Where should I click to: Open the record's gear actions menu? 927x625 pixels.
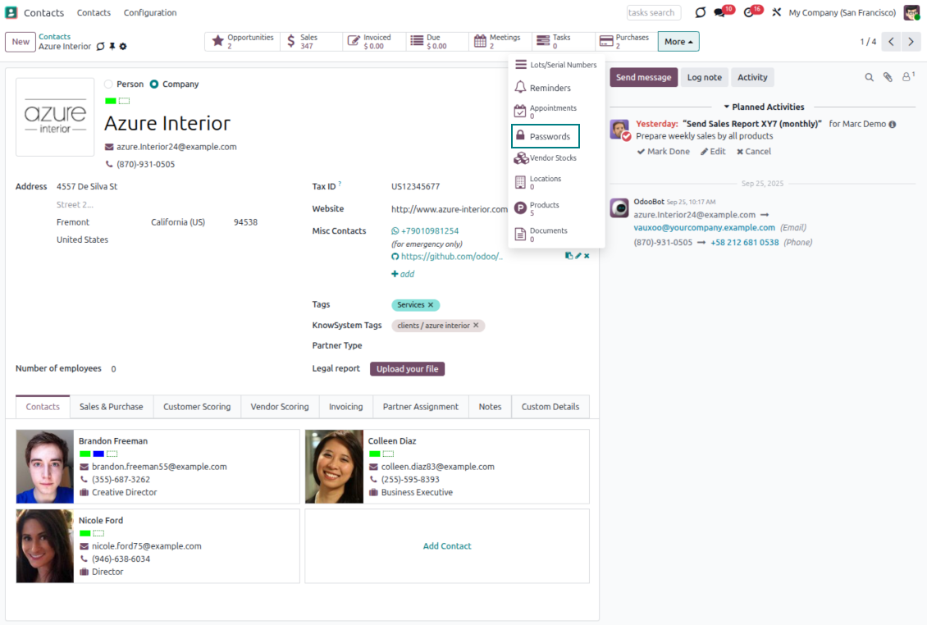tap(123, 47)
